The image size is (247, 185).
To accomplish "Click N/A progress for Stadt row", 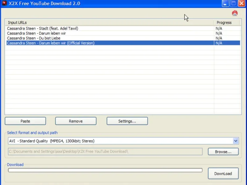I will point(219,28).
